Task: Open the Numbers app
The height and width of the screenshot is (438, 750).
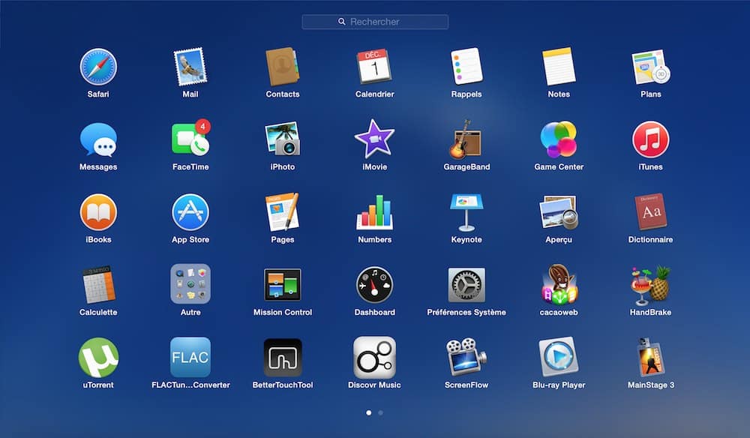Action: (x=374, y=212)
